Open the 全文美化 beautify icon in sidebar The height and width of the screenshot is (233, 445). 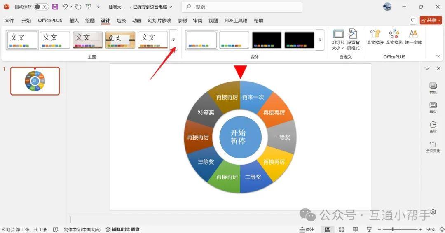click(433, 147)
